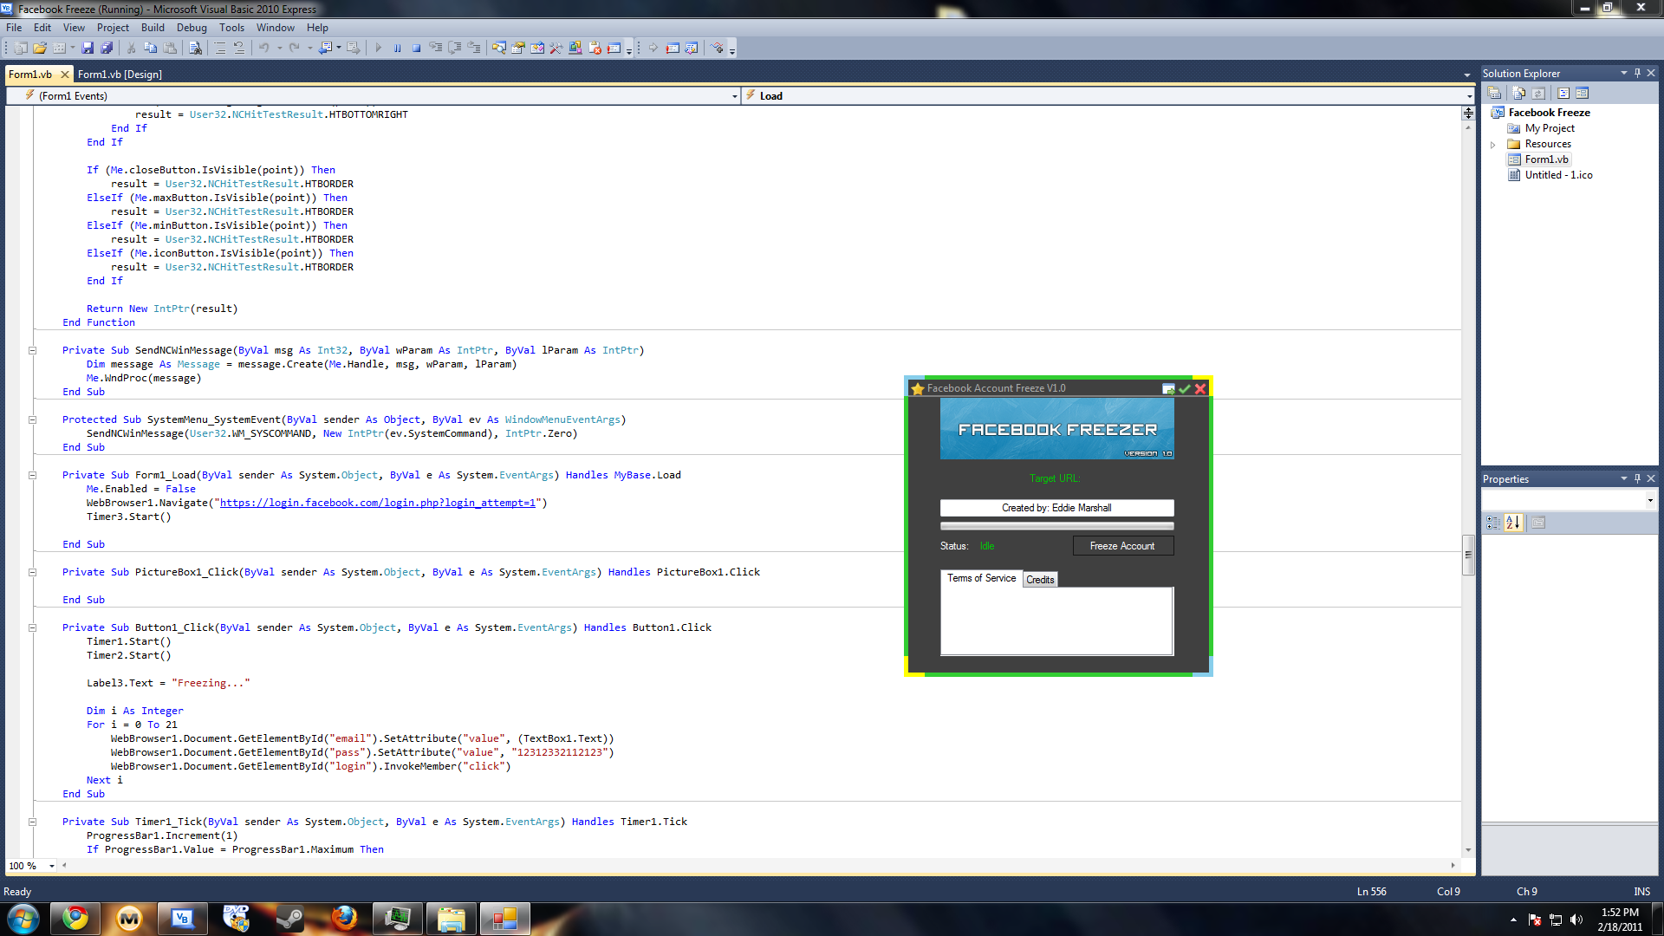The width and height of the screenshot is (1664, 936).
Task: Click the Copy toolbar icon
Action: point(150,48)
